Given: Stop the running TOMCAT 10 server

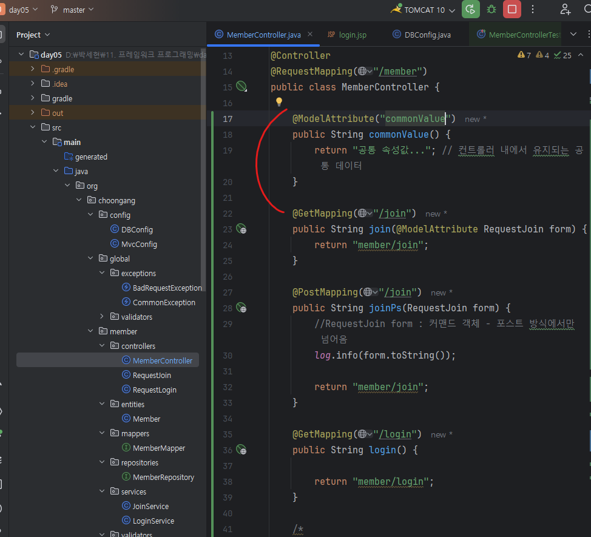Looking at the screenshot, I should (512, 10).
